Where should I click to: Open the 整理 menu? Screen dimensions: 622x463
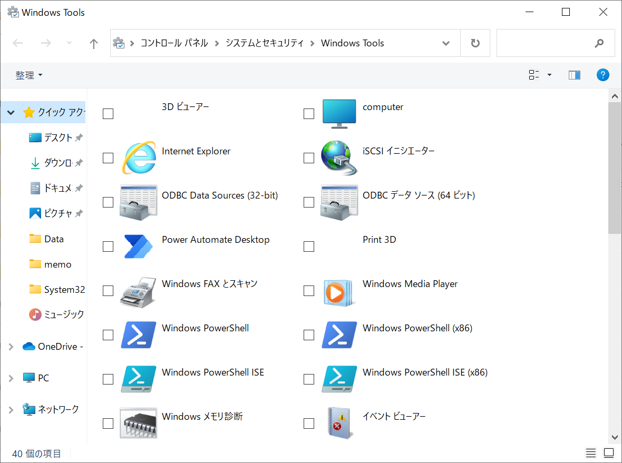[28, 75]
